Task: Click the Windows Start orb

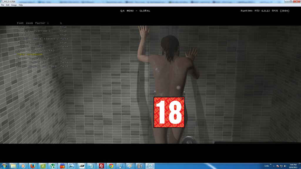Action: tap(4, 166)
